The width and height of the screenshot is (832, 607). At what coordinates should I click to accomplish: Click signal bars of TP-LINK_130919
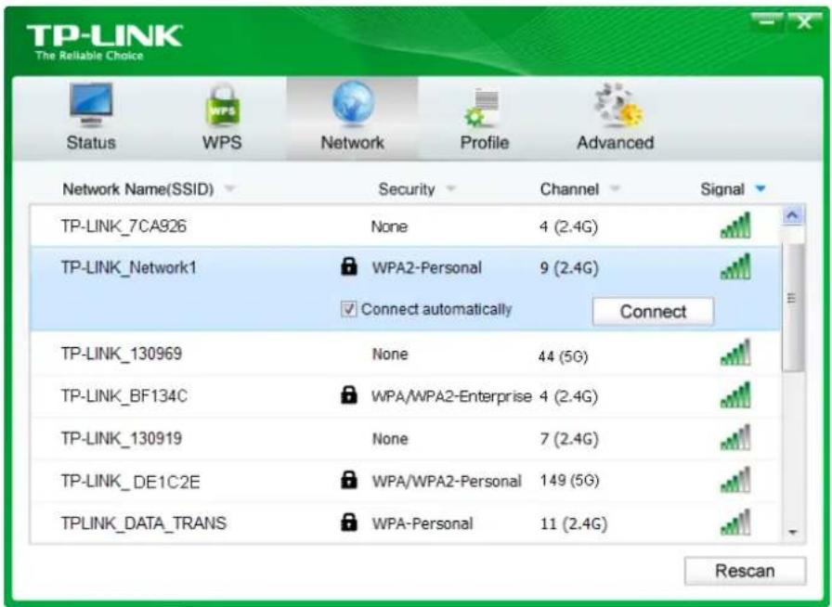pos(735,438)
